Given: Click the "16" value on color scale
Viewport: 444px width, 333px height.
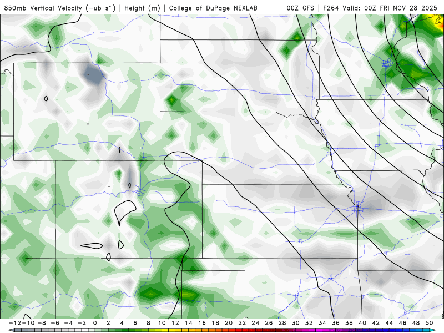Looking at the screenshot, I should (202, 323).
